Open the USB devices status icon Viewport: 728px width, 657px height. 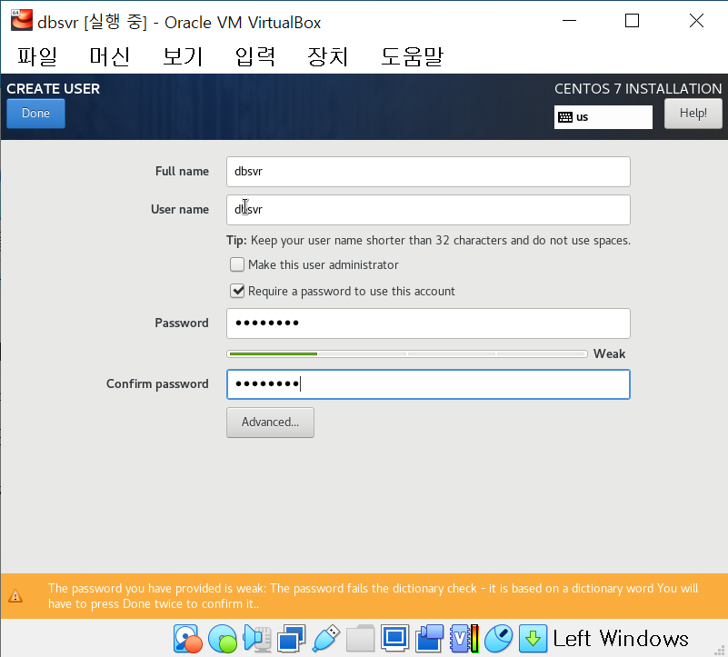326,639
